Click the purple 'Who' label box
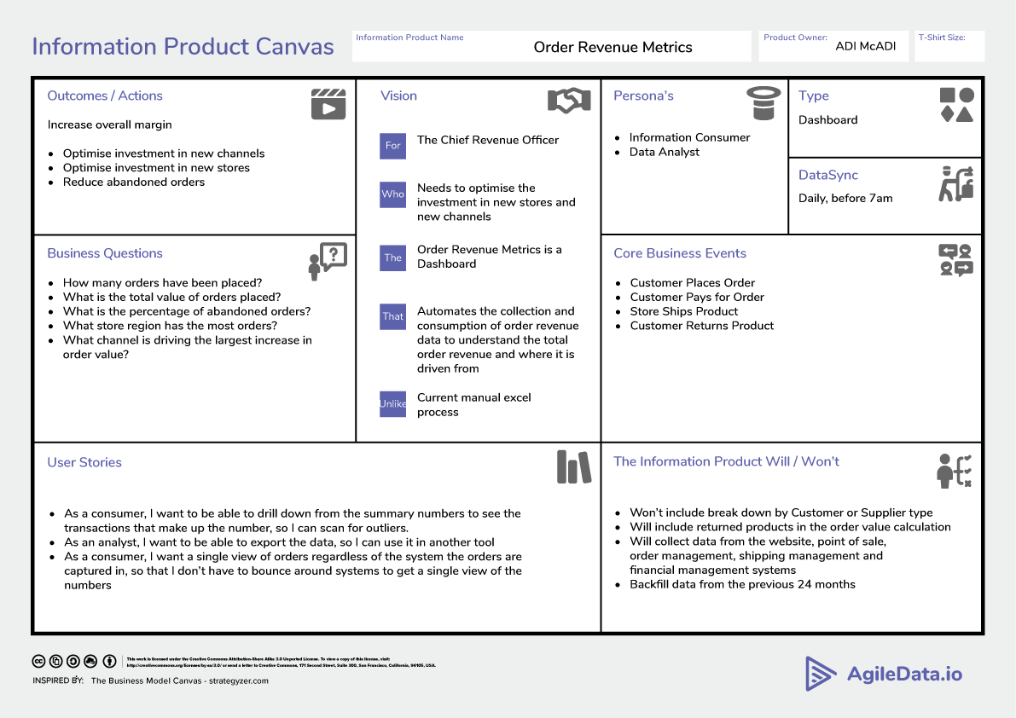This screenshot has width=1016, height=718. click(392, 194)
